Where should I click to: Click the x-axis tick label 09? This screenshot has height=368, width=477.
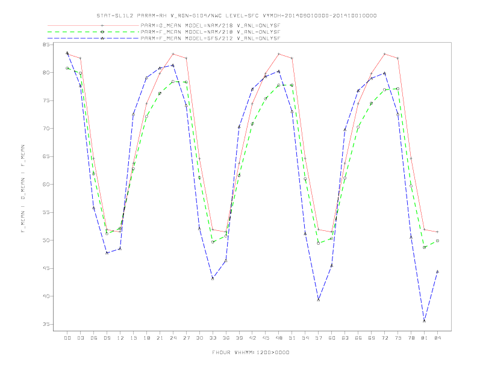tap(107, 338)
